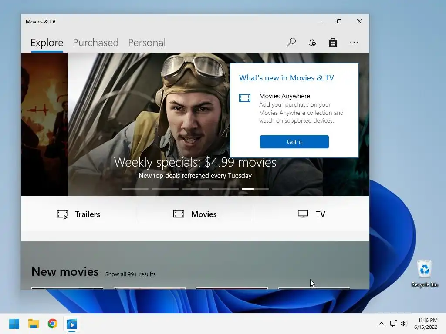Select the Recycle Bin desktop icon
446x334 pixels.
[424, 274]
